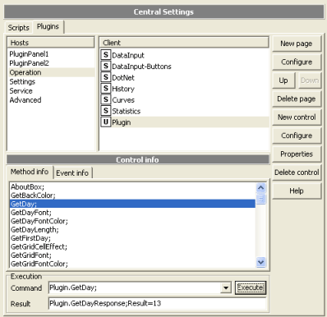The width and height of the screenshot is (327, 317).
Task: Click the S icon next to History
Action: [x=106, y=89]
